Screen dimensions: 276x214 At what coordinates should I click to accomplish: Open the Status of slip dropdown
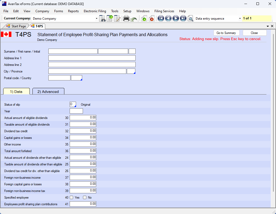click(x=75, y=106)
